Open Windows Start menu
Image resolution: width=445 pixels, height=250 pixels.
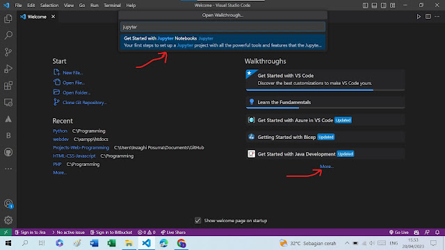pos(8,243)
